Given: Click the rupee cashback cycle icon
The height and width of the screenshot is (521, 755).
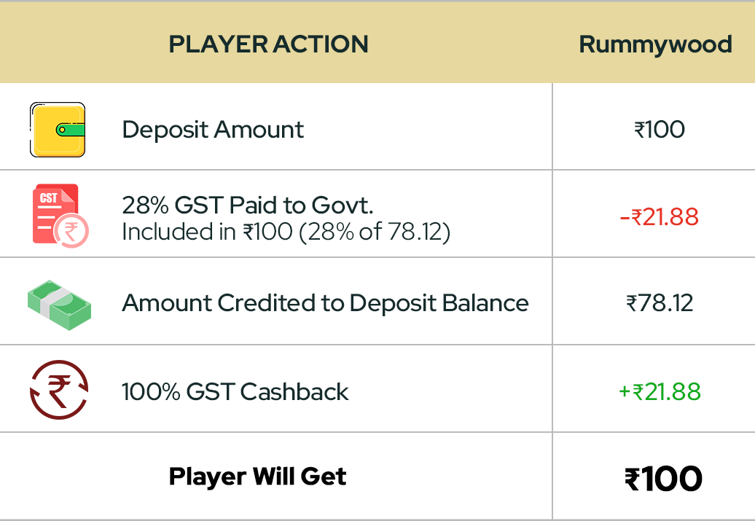Looking at the screenshot, I should 59,390.
